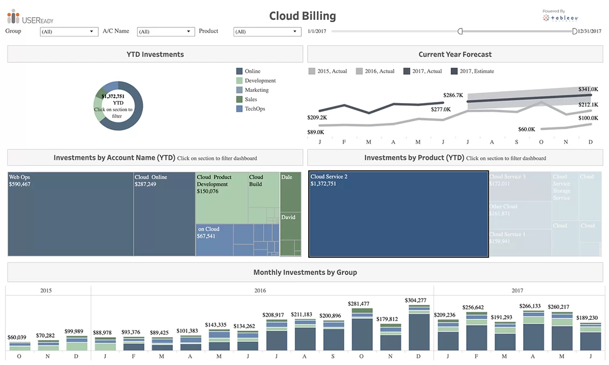Image resolution: width=609 pixels, height=365 pixels.
Task: Click the $256,642 February 2017 bar
Action: (x=476, y=331)
